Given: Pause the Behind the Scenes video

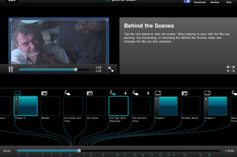Looking at the screenshot, I should click(11, 69).
